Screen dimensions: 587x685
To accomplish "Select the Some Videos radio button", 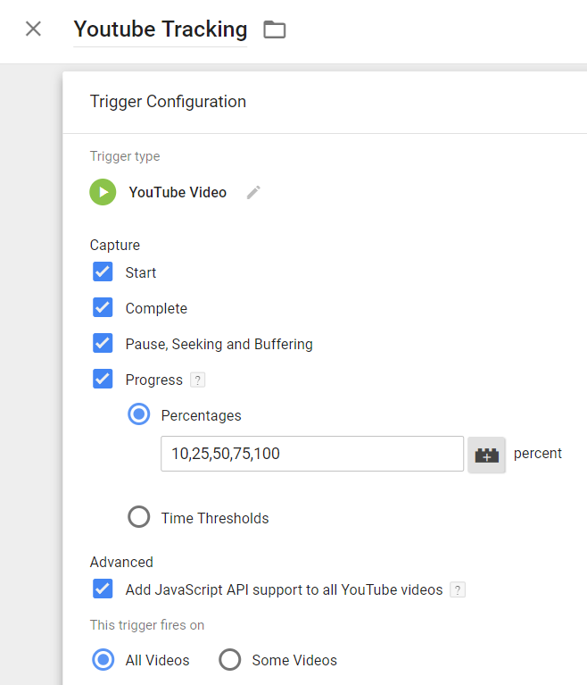I will pos(230,660).
